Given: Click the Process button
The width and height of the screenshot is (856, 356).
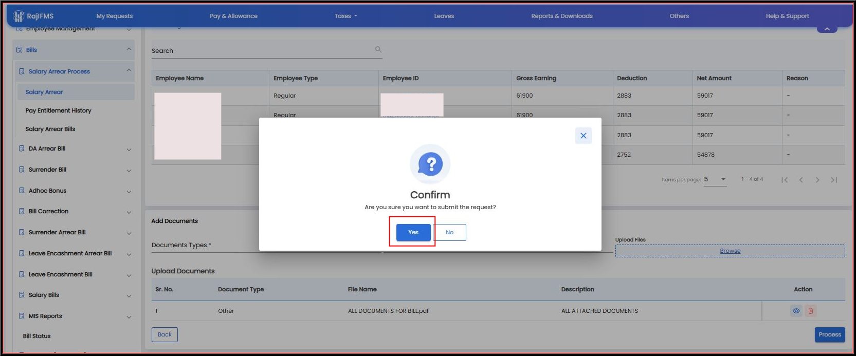Looking at the screenshot, I should tap(830, 334).
